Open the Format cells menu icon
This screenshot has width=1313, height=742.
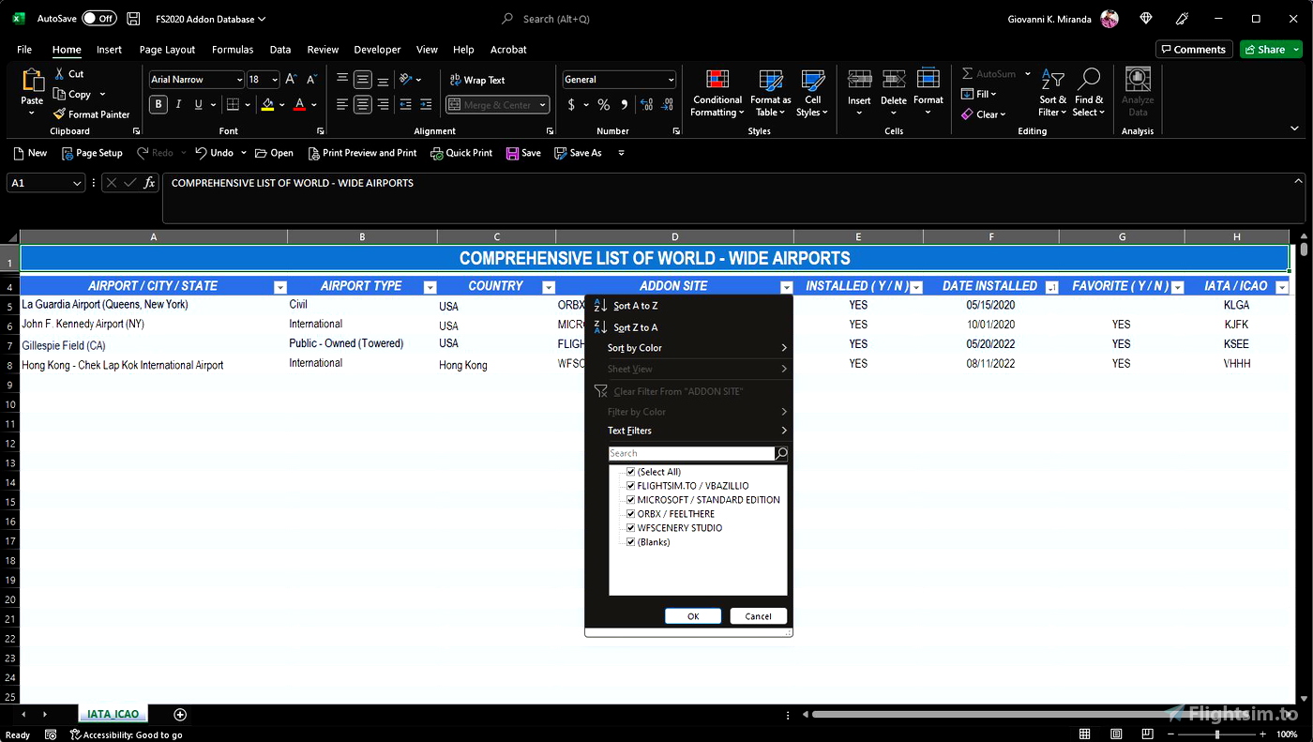pyautogui.click(x=928, y=80)
